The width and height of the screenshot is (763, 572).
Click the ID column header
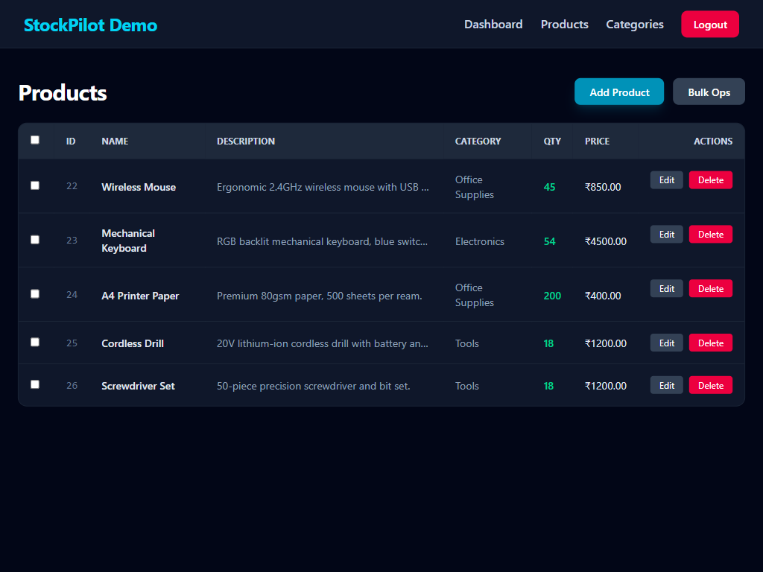point(71,141)
